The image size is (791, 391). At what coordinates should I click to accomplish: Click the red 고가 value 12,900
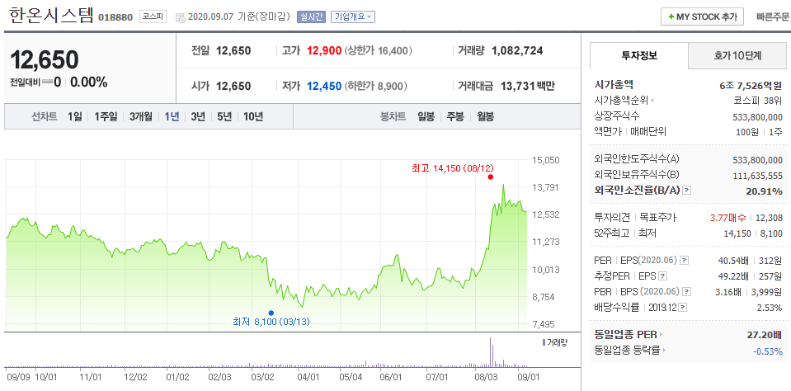tap(324, 50)
